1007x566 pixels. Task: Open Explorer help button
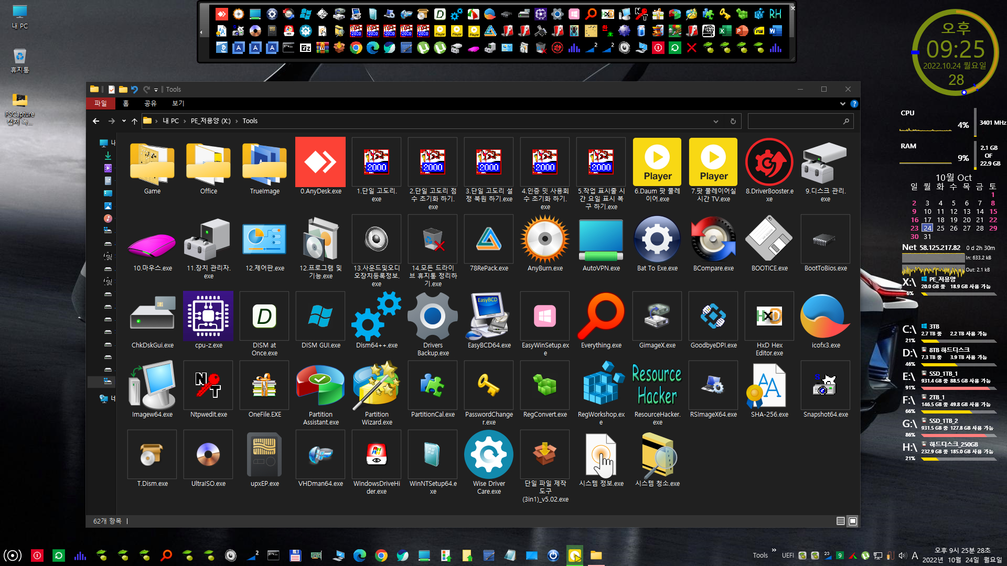click(x=854, y=104)
